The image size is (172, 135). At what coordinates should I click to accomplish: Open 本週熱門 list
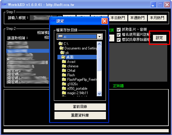click(137, 18)
